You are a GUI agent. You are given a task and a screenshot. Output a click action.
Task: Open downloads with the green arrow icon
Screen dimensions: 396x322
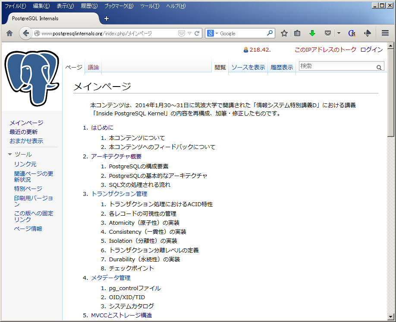pos(312,33)
